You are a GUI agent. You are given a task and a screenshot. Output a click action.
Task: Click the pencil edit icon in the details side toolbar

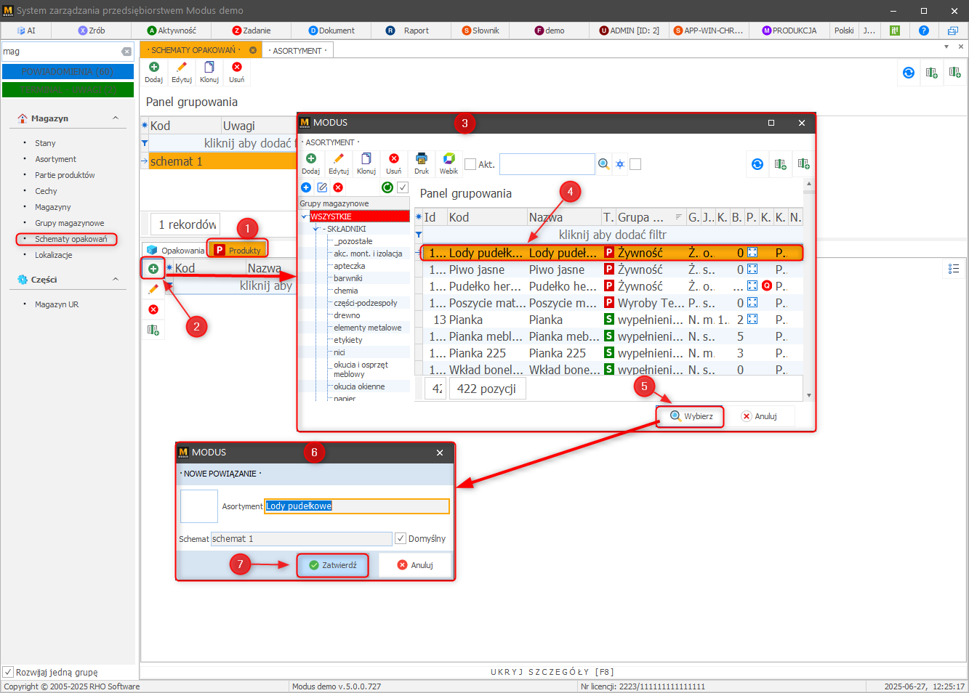click(x=153, y=289)
